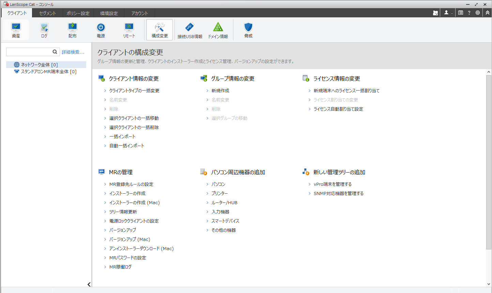Switch to the 環境設定 tab
Image resolution: width=492 pixels, height=293 pixels.
(x=109, y=13)
